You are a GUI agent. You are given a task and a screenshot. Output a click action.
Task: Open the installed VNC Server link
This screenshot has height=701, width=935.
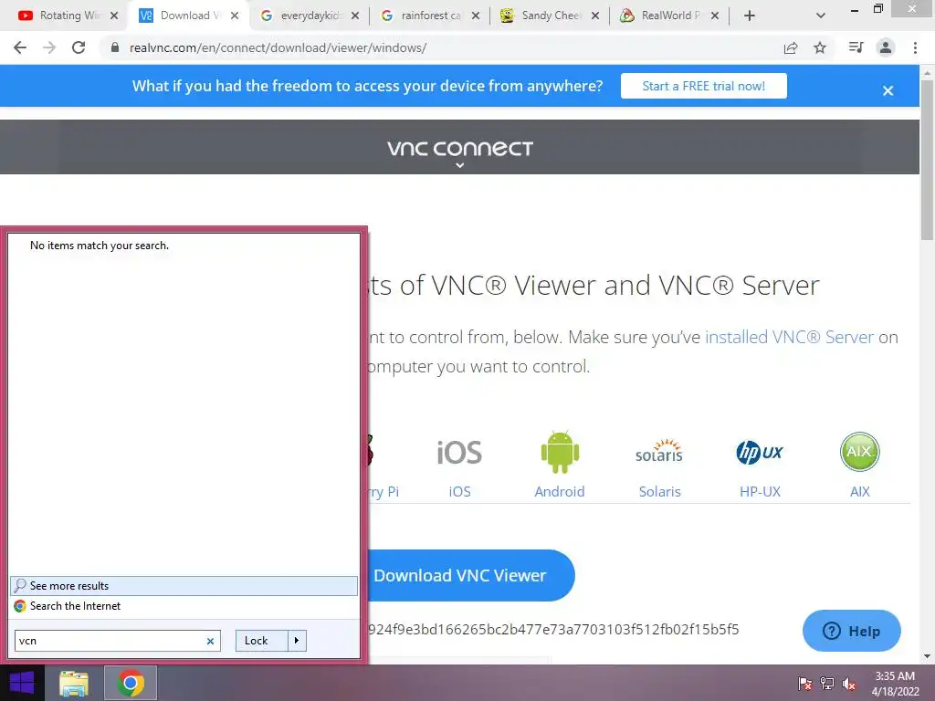790,338
